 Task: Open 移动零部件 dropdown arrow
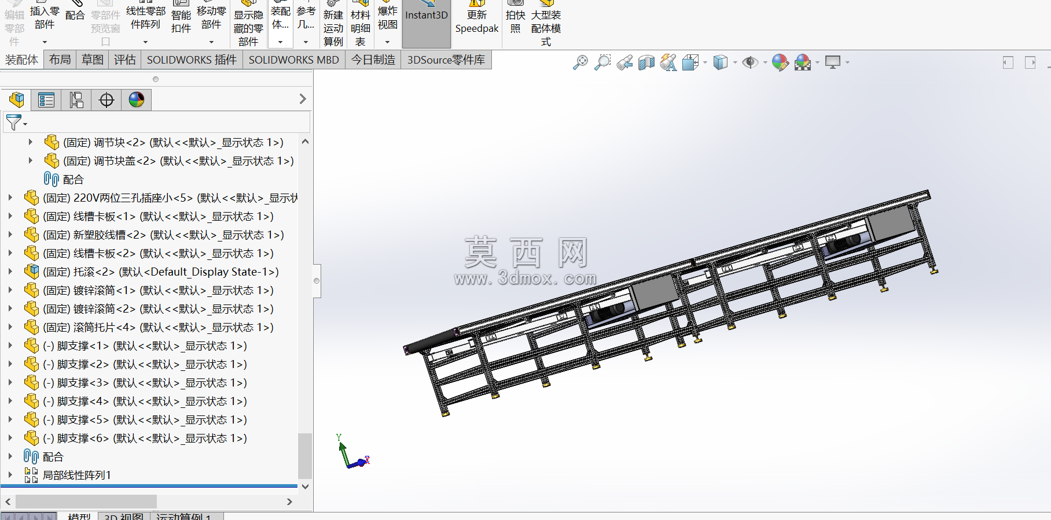click(x=211, y=42)
